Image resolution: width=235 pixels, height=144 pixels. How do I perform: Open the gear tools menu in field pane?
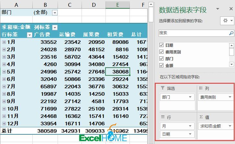coord(227,21)
